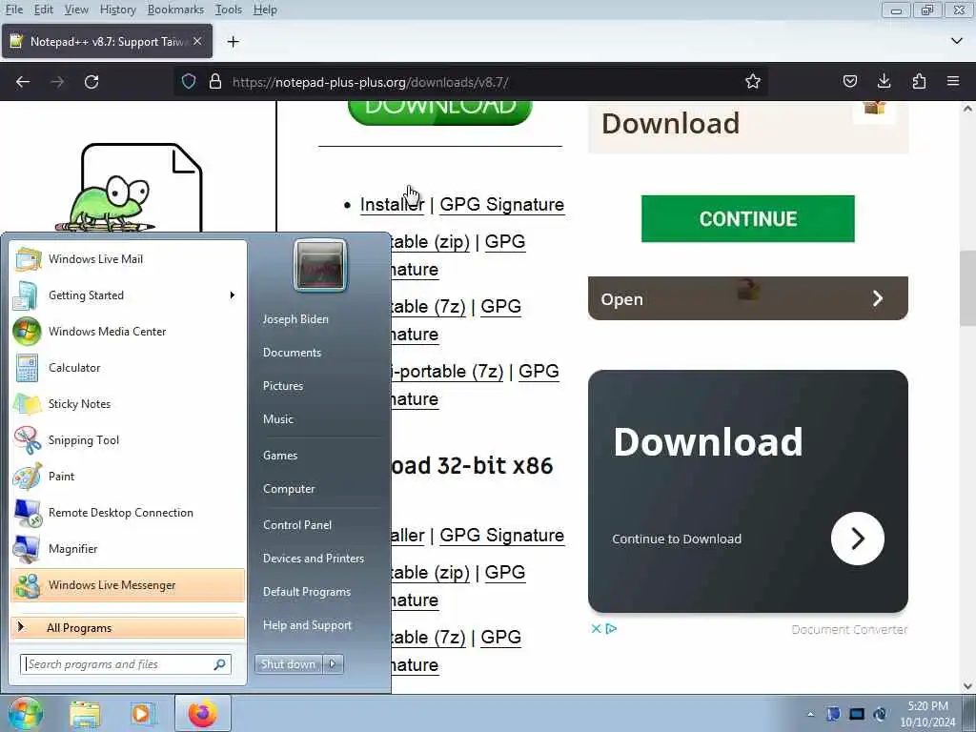Open the View menu
This screenshot has height=732, width=976.
76,10
